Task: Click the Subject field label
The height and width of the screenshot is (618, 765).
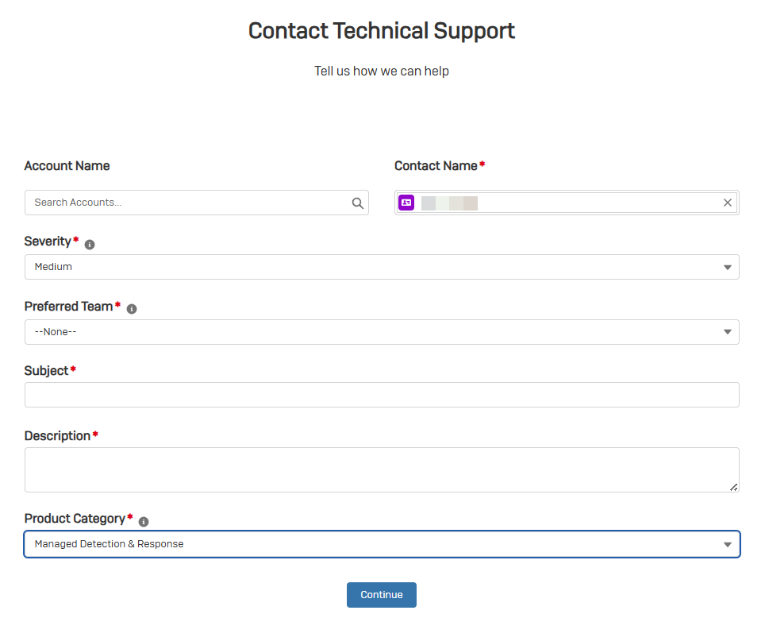Action: (47, 370)
